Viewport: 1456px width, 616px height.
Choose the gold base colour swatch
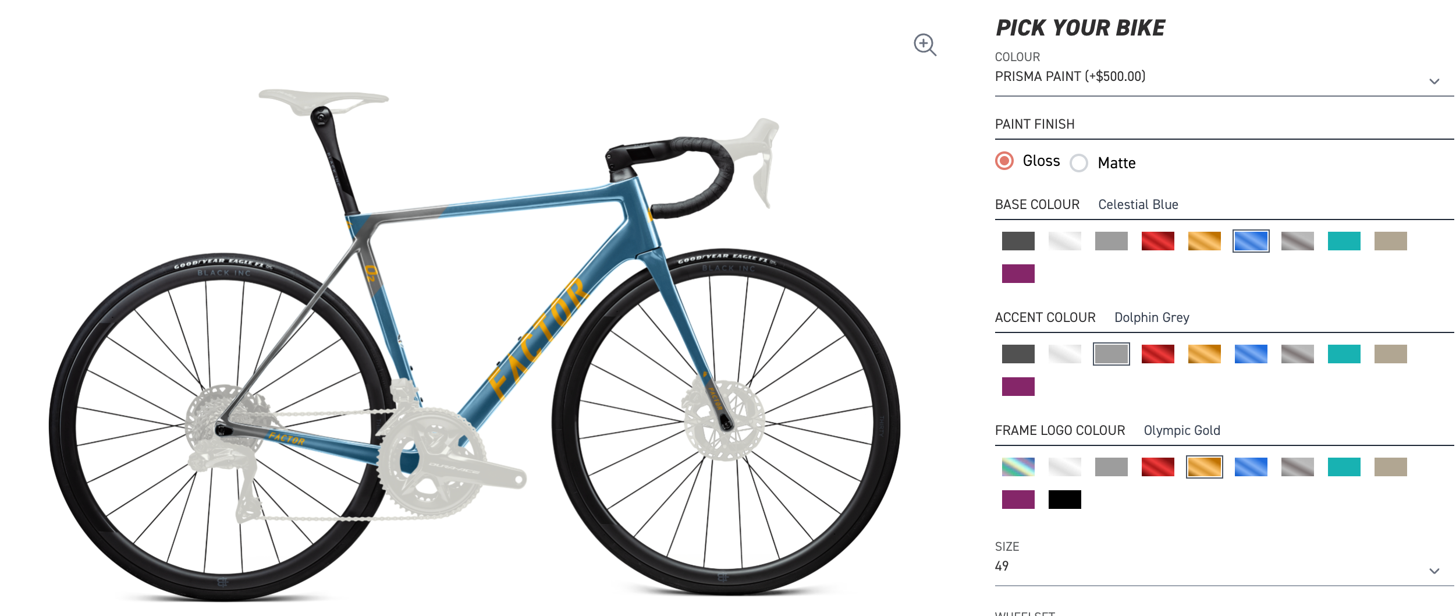(x=1204, y=241)
